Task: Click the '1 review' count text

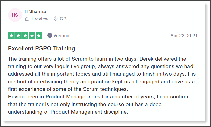Action: tap(39, 19)
